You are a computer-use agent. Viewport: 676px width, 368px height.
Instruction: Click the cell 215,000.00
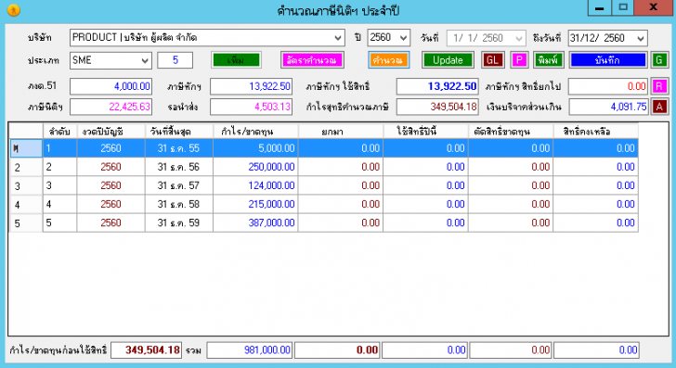[255, 204]
